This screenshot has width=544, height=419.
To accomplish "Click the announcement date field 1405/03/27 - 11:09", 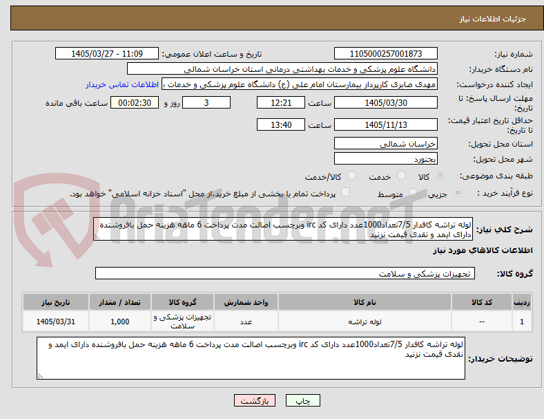I will pyautogui.click(x=107, y=53).
